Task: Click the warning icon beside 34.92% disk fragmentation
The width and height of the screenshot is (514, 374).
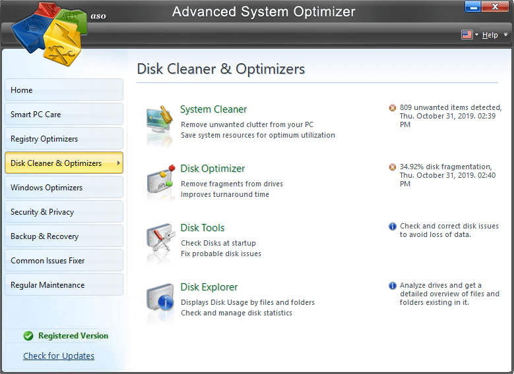Action: [x=393, y=167]
